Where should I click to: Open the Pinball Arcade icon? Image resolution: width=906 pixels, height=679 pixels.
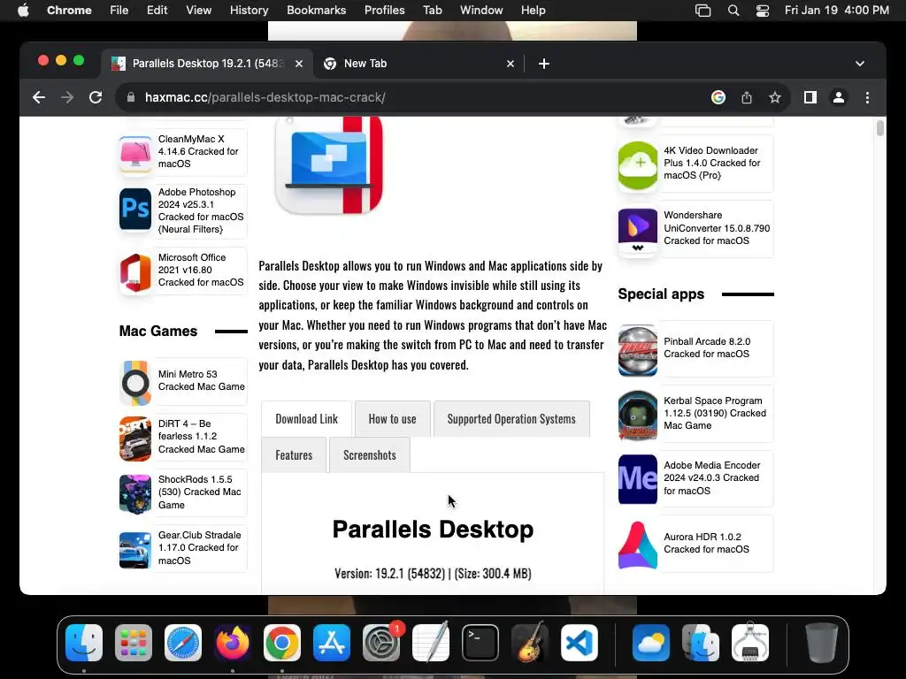638,350
